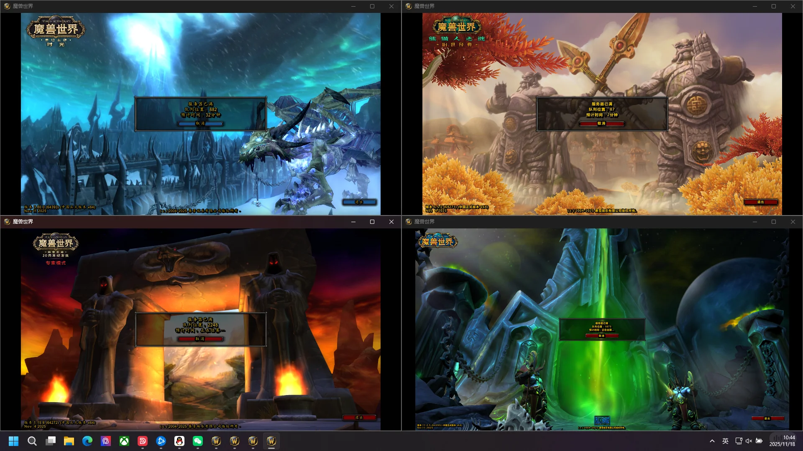Click the red 专家模式 label
803x451 pixels.
(56, 263)
